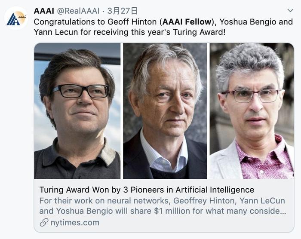Image resolution: width=301 pixels, height=239 pixels.
Task: Click the Geoff Hinton name in tweet text
Action: [x=132, y=21]
